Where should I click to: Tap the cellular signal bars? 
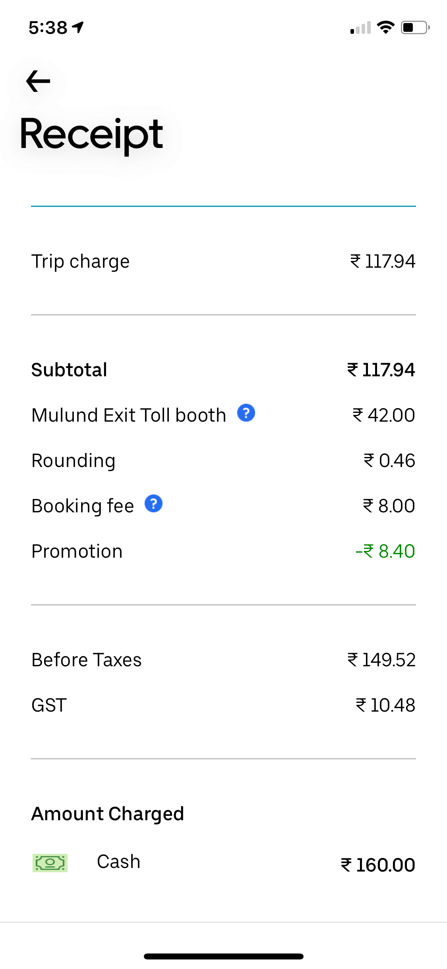click(x=360, y=28)
